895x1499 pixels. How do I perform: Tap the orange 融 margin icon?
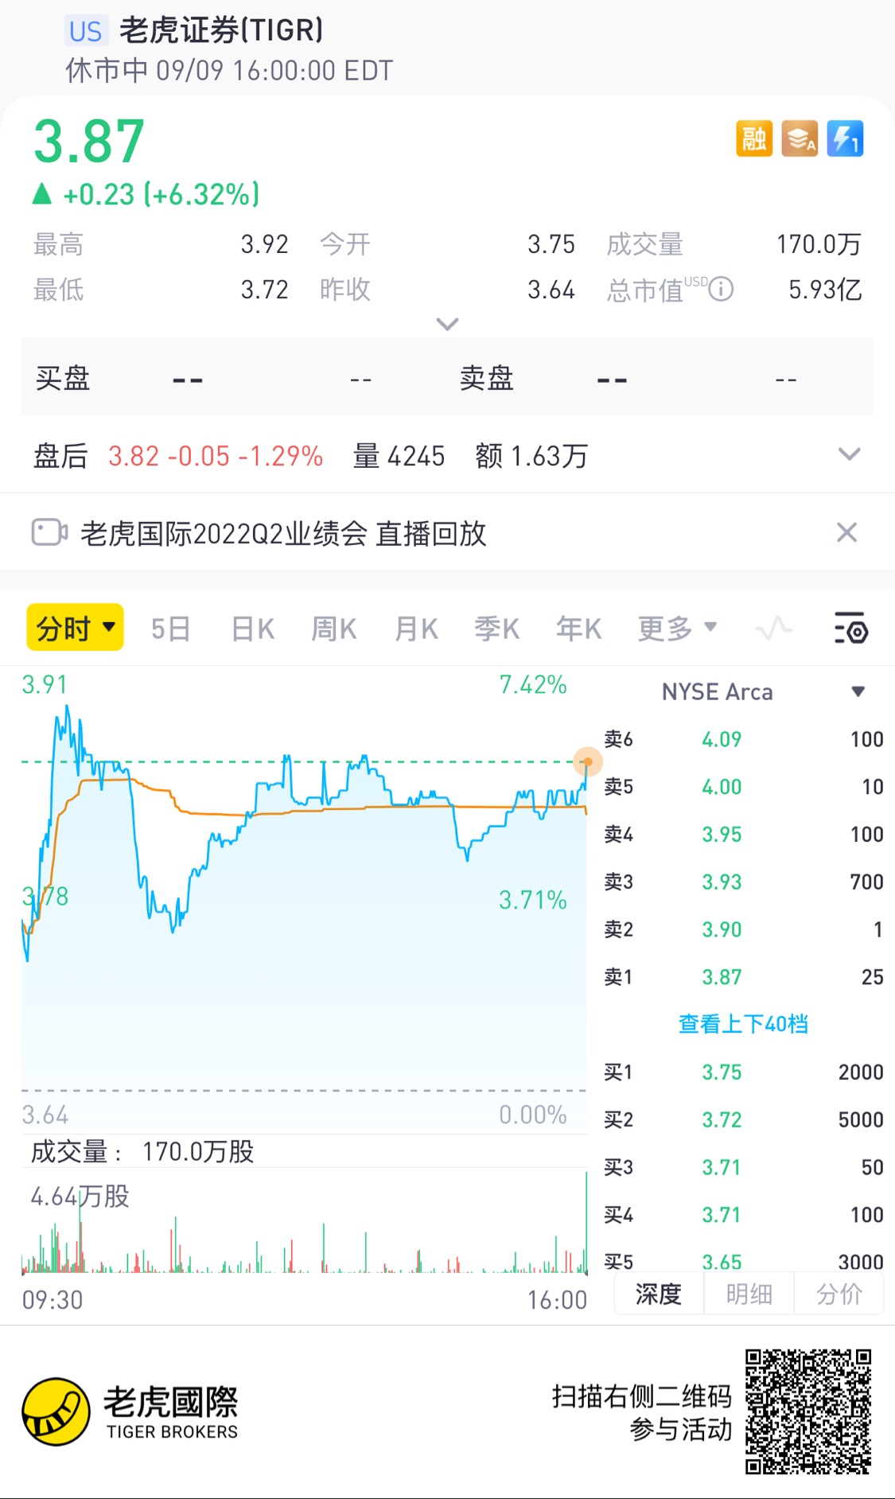[754, 139]
